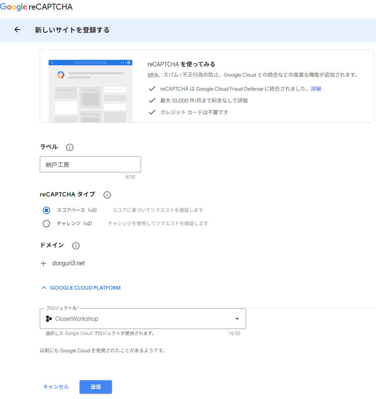The height and width of the screenshot is (399, 376).
Task: Add a domain with the plus icon
Action: (x=43, y=263)
